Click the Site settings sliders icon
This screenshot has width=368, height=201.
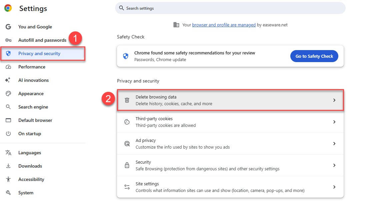tap(127, 187)
